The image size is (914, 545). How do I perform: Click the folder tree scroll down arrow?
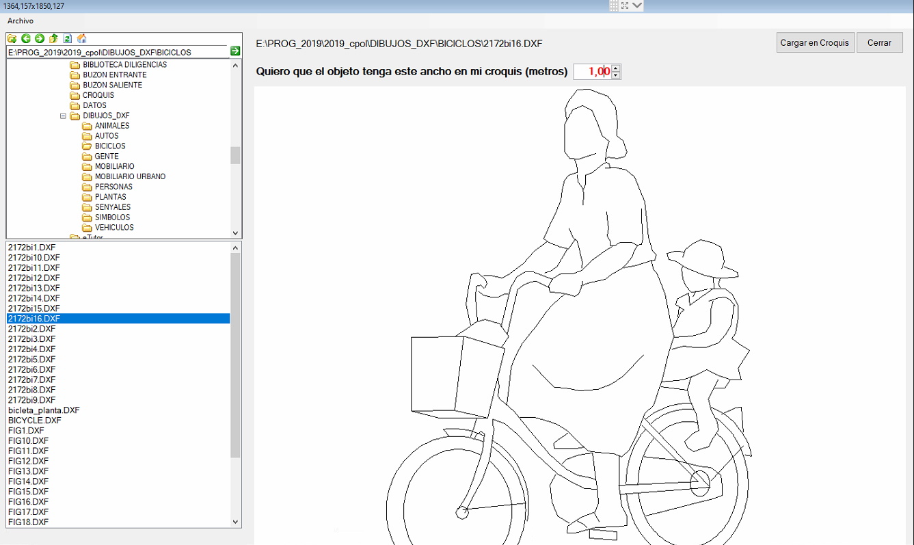coord(236,232)
